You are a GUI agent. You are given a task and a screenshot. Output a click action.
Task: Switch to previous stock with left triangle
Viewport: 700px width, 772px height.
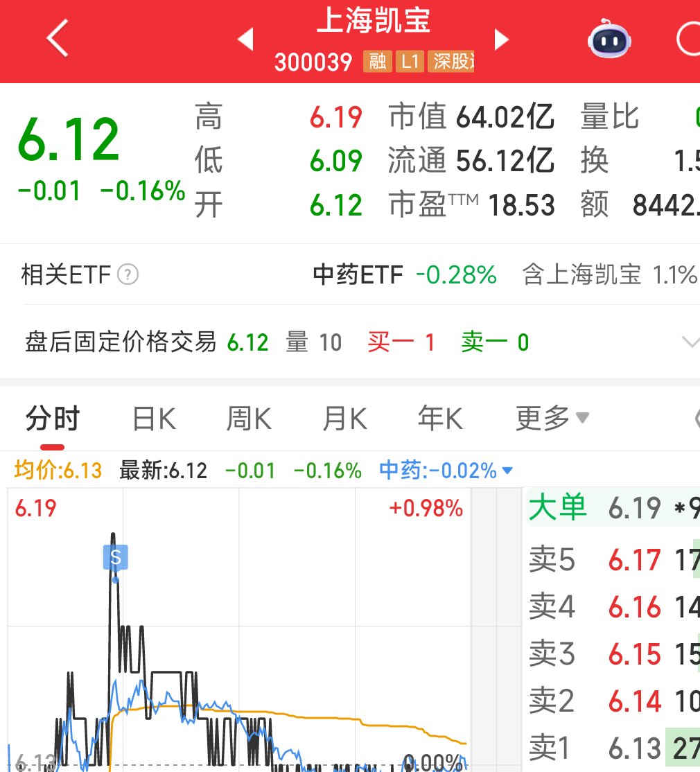coord(245,40)
